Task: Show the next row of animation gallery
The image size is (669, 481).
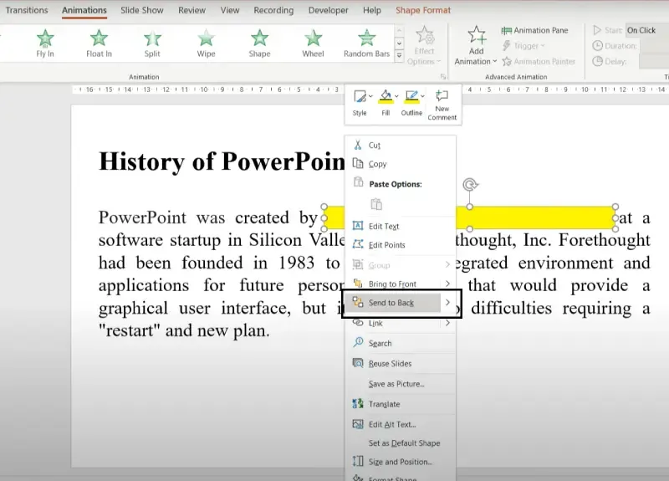Action: (x=400, y=43)
